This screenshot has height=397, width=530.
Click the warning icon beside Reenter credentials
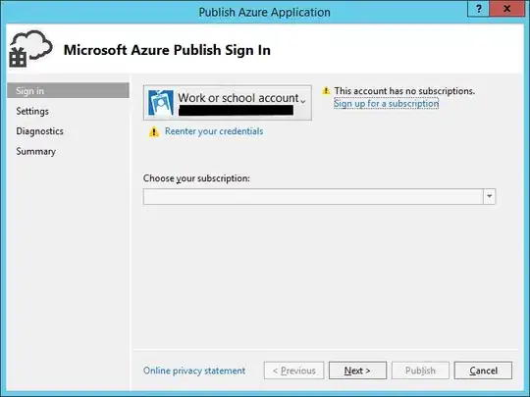(154, 131)
